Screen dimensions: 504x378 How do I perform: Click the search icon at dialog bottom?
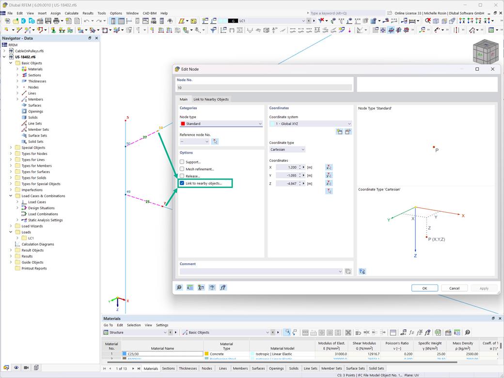(179, 287)
